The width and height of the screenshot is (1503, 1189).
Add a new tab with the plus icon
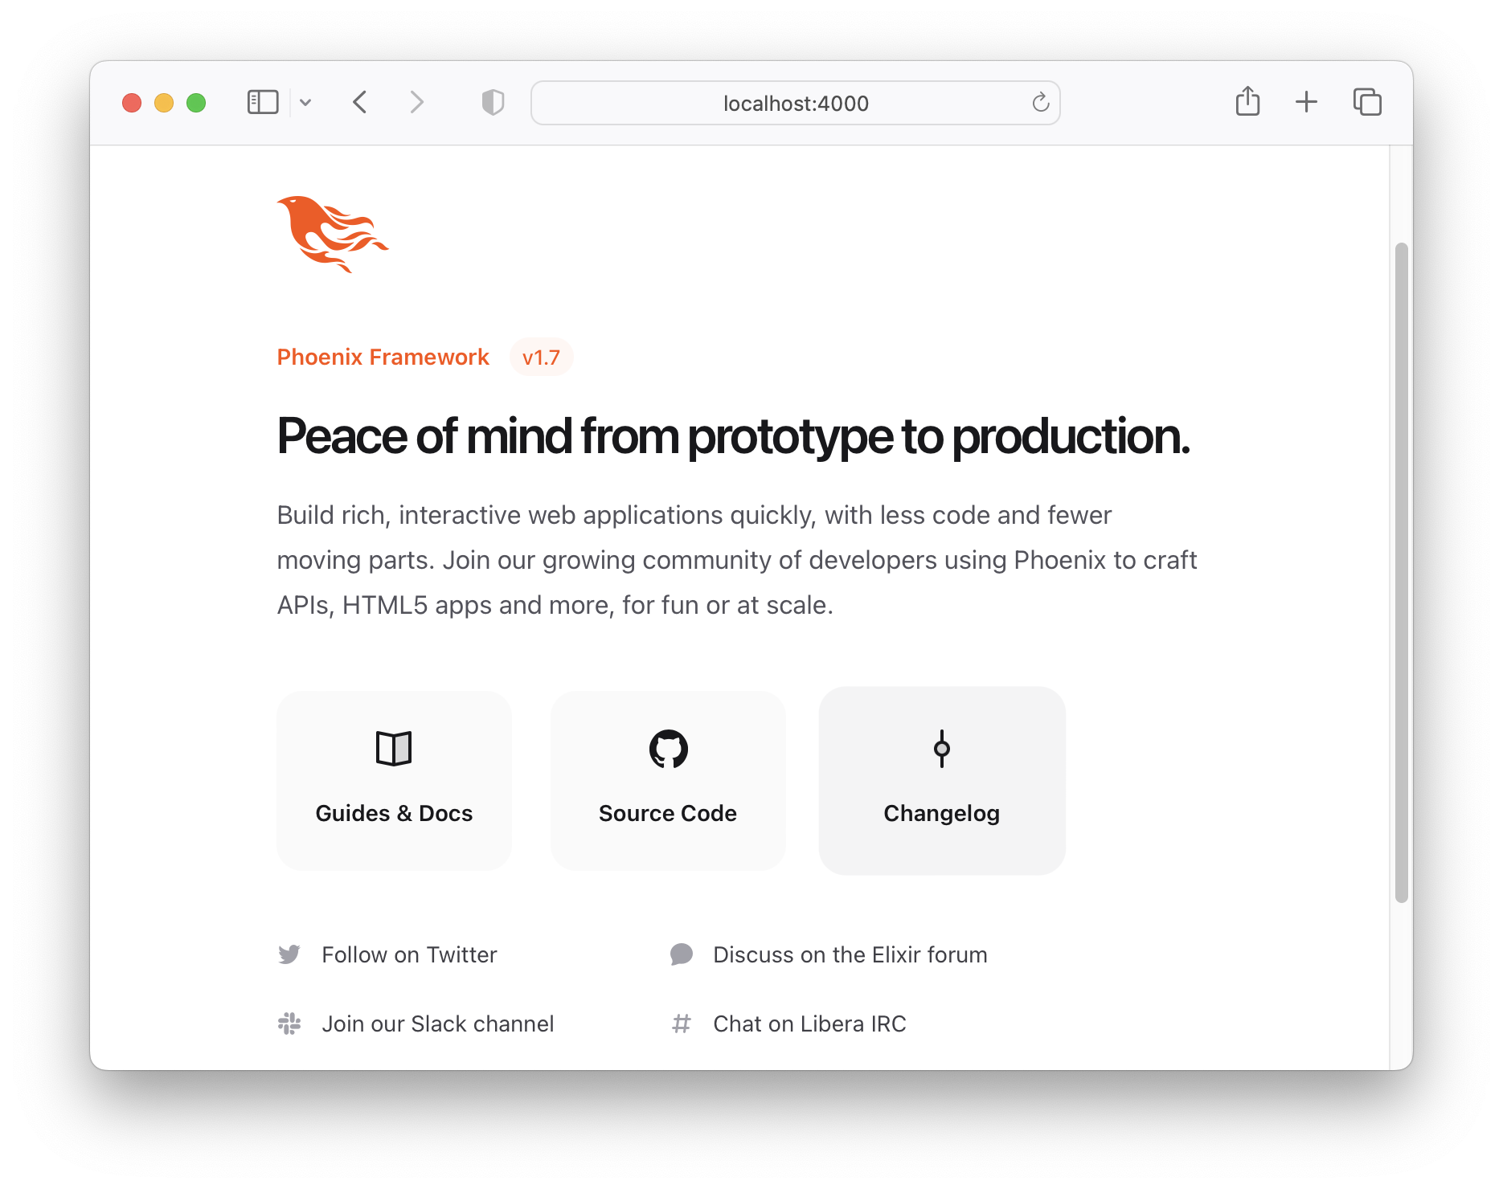click(1307, 102)
